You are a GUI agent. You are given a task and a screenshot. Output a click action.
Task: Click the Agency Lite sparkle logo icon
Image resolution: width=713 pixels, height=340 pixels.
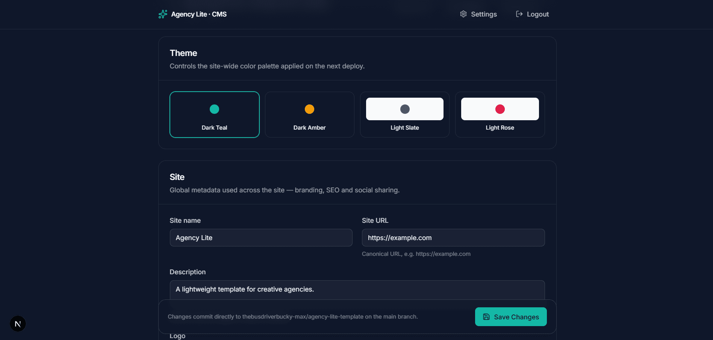(x=163, y=14)
